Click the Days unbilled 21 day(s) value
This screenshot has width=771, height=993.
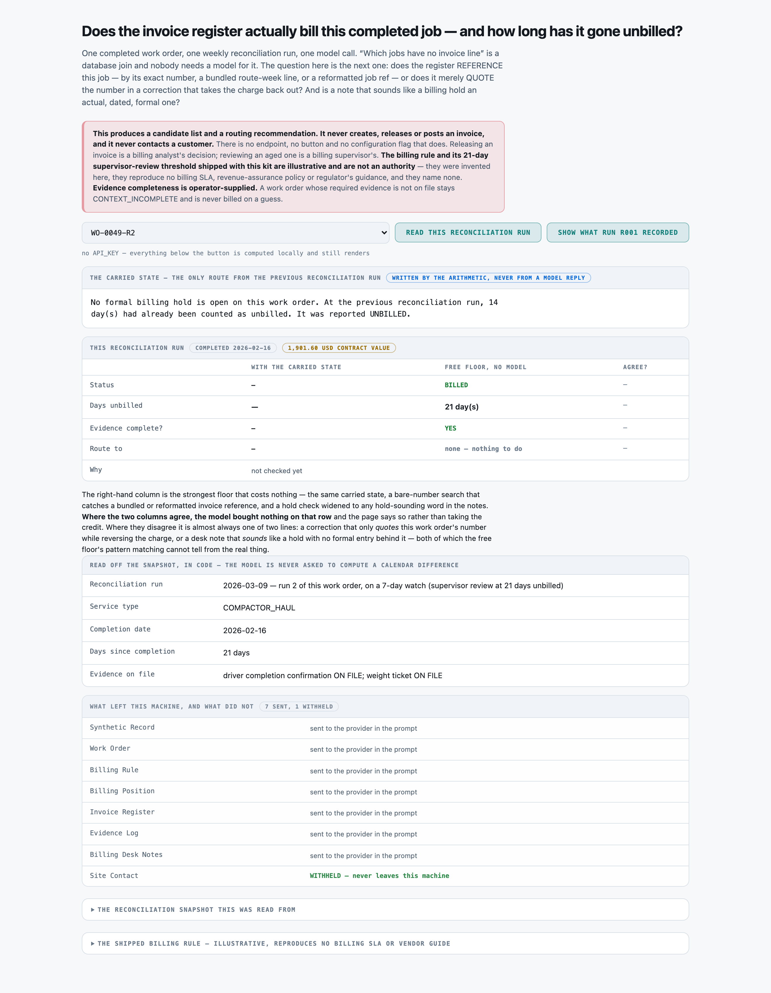pos(461,407)
